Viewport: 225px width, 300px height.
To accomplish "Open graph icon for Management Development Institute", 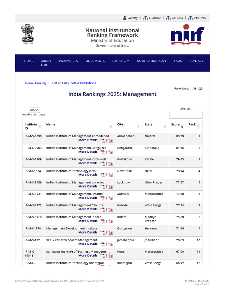I will tap(110, 233).
